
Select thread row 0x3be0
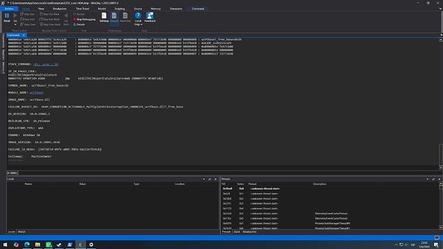click(330, 189)
